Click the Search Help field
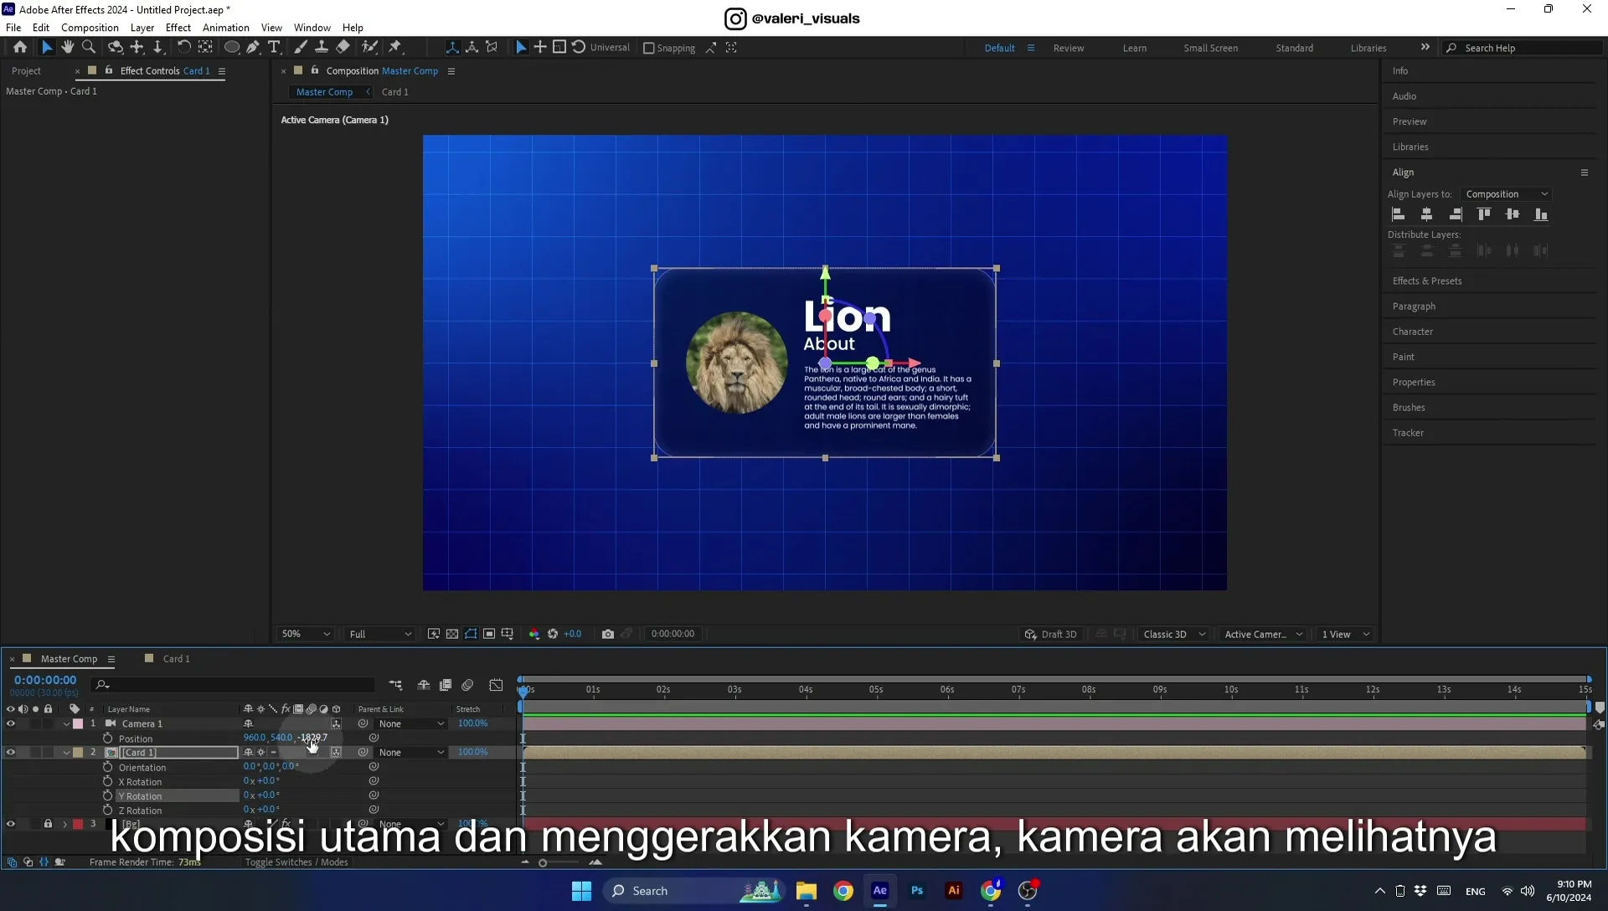The height and width of the screenshot is (911, 1608). [1524, 48]
